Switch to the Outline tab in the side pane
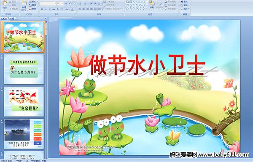Screen dimensions: 253x162 [x=12, y=19]
